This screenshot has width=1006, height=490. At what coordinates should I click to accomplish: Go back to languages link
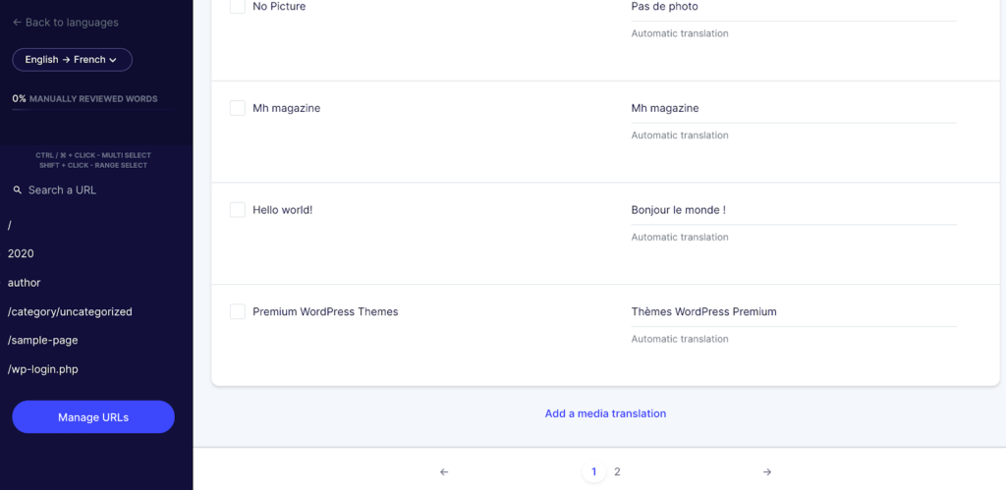[x=66, y=23]
